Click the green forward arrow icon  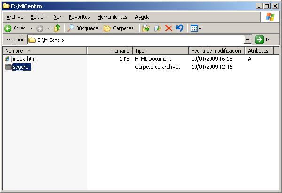(x=39, y=28)
